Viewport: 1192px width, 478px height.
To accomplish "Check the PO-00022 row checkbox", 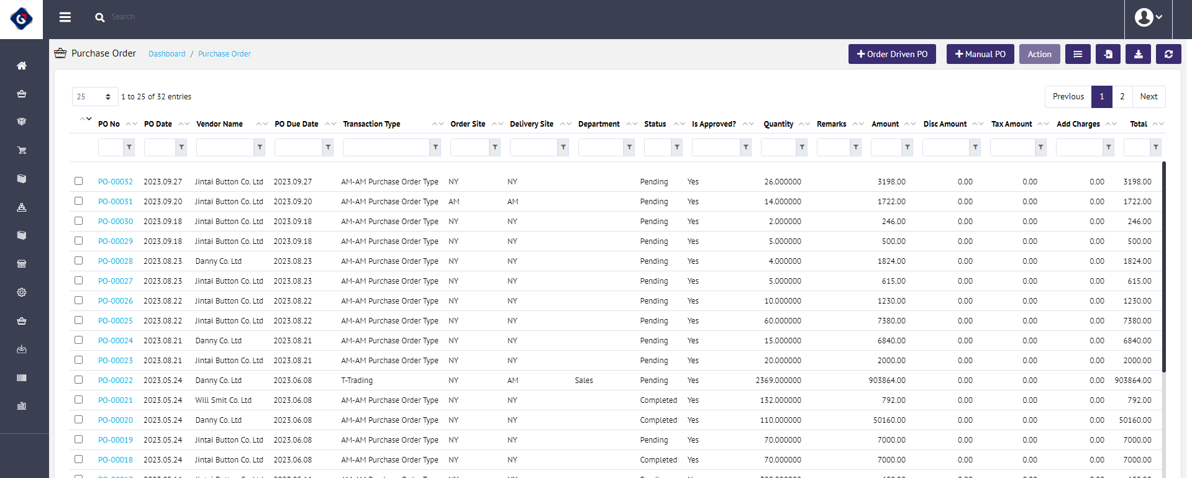I will 78,380.
